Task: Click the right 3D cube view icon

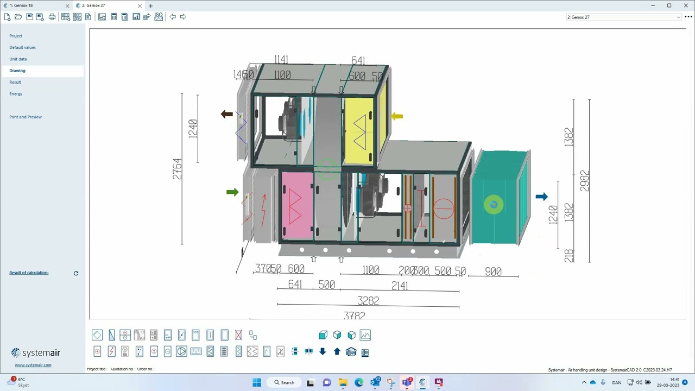Action: pyautogui.click(x=351, y=335)
